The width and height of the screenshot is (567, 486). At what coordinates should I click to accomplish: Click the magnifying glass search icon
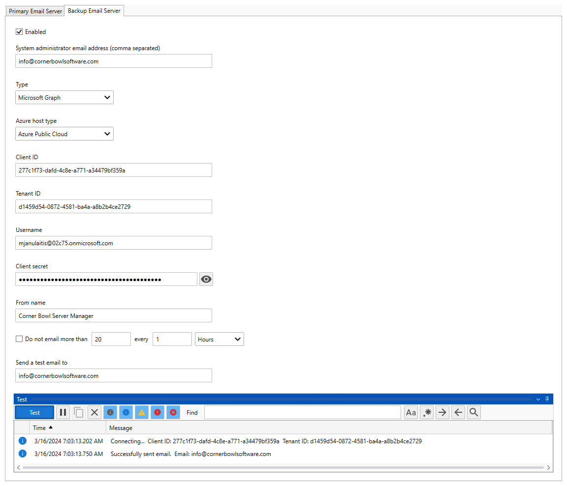473,412
